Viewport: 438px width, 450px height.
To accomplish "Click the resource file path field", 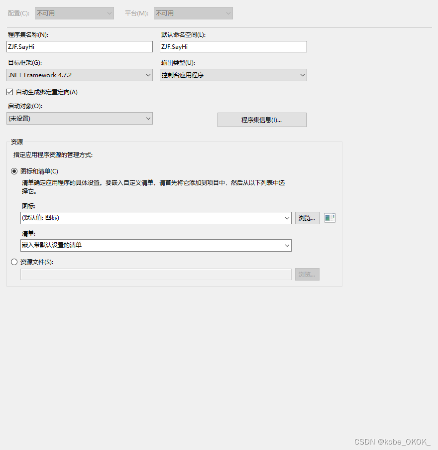I will (x=156, y=274).
